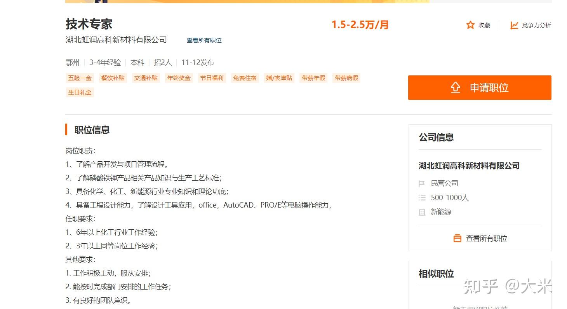Click the 年终奖金 benefit tag
This screenshot has height=309, width=567.
[179, 78]
